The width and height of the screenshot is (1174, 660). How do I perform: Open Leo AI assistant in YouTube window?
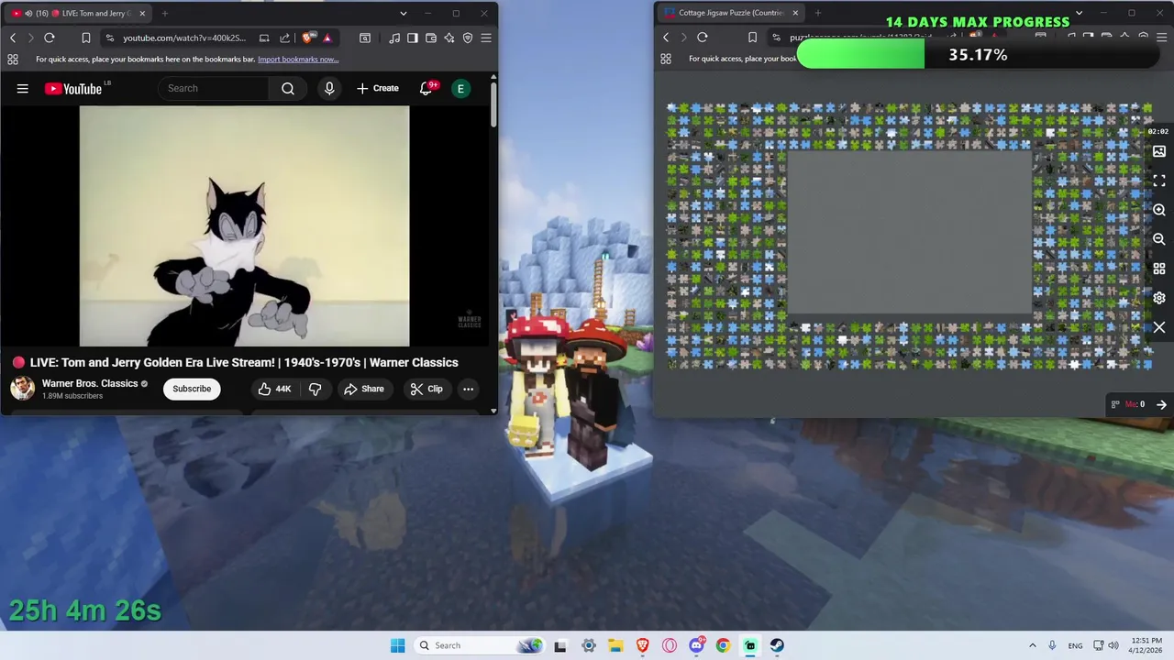pyautogui.click(x=449, y=38)
